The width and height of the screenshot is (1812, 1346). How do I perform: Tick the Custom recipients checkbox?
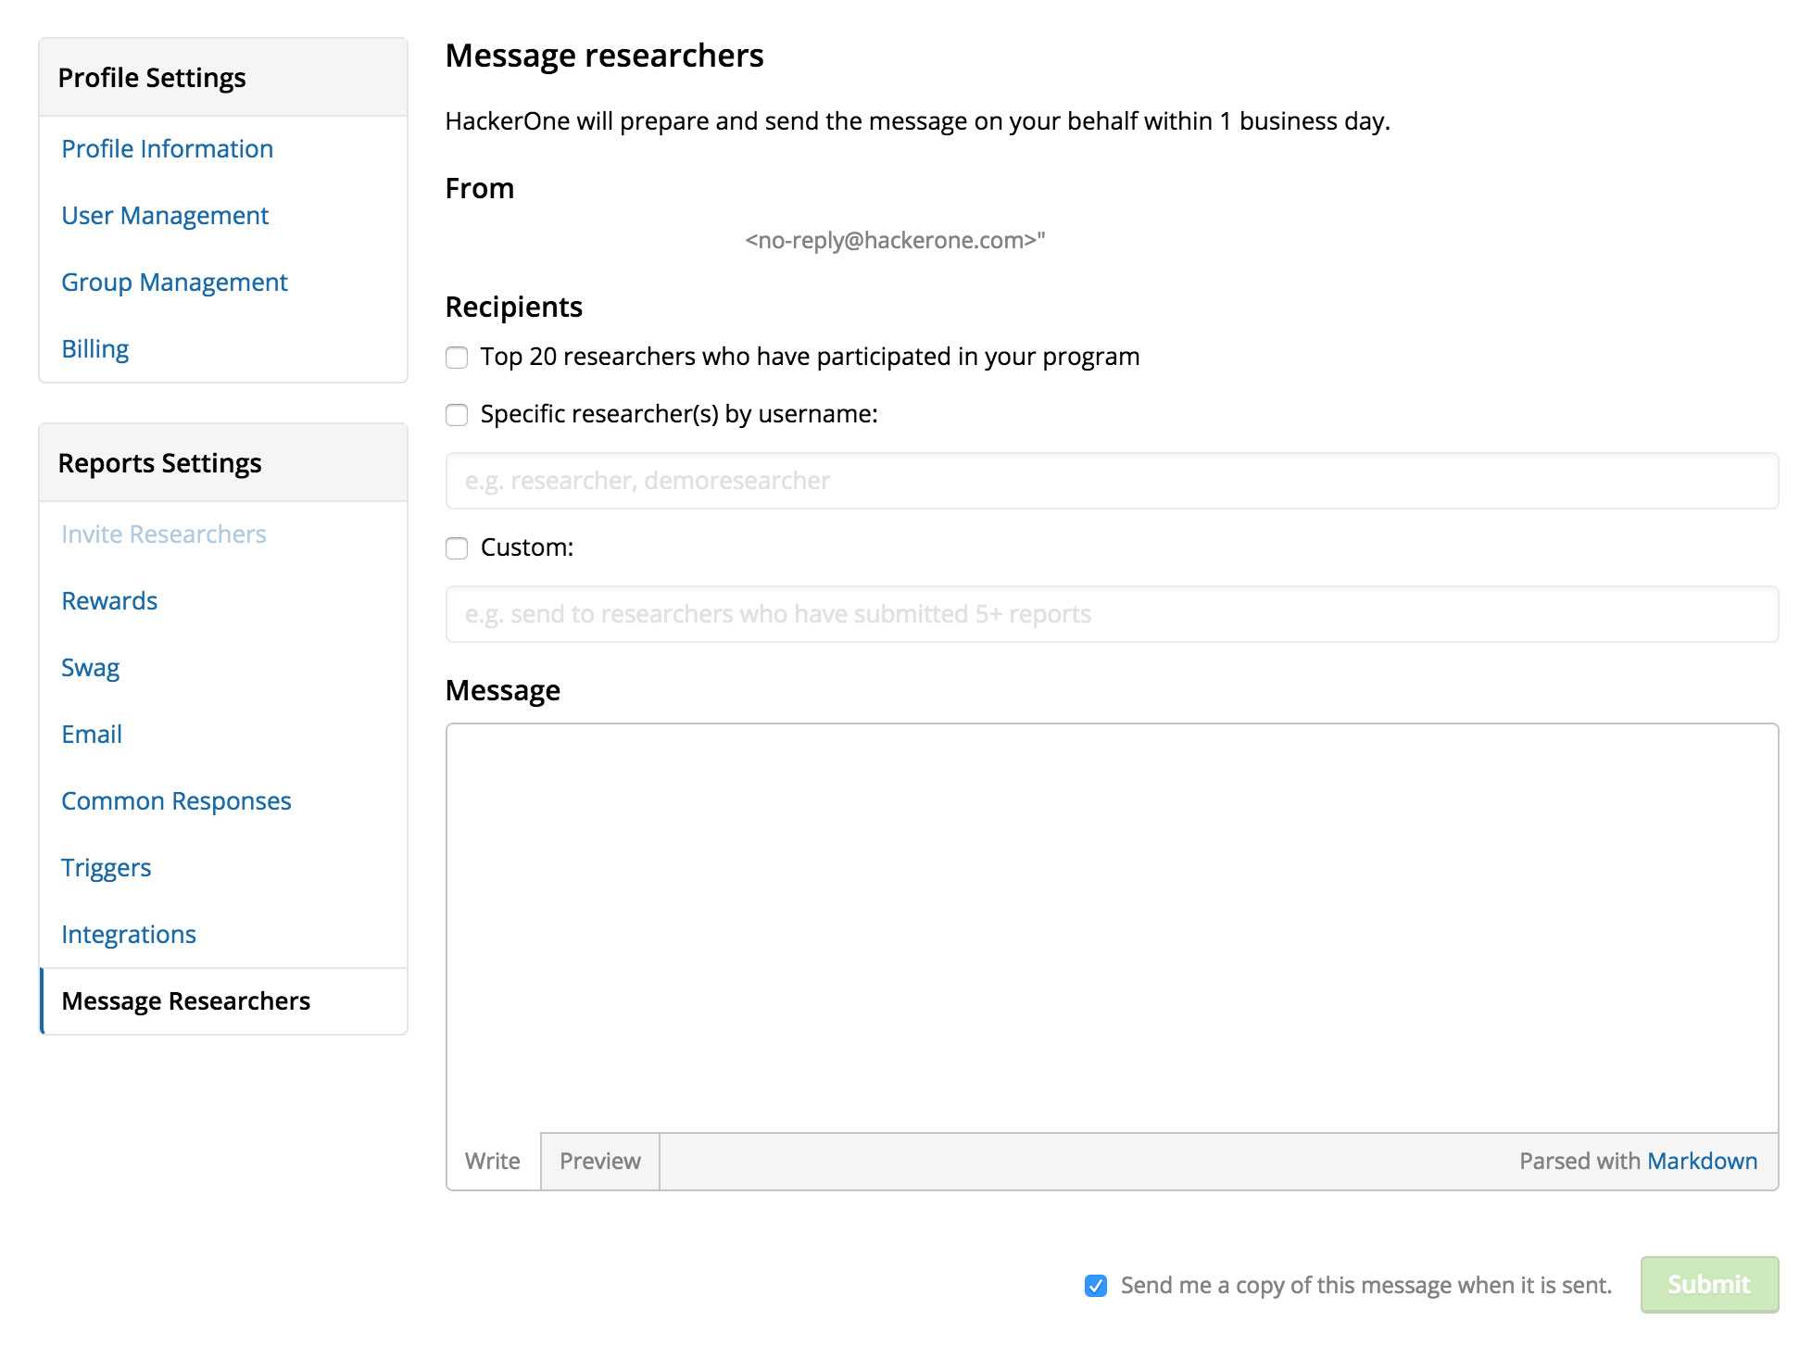[x=457, y=548]
